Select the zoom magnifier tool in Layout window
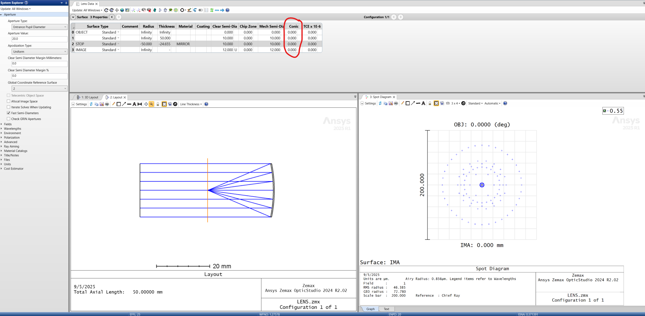Viewport: 645px width, 316px height. (x=151, y=104)
